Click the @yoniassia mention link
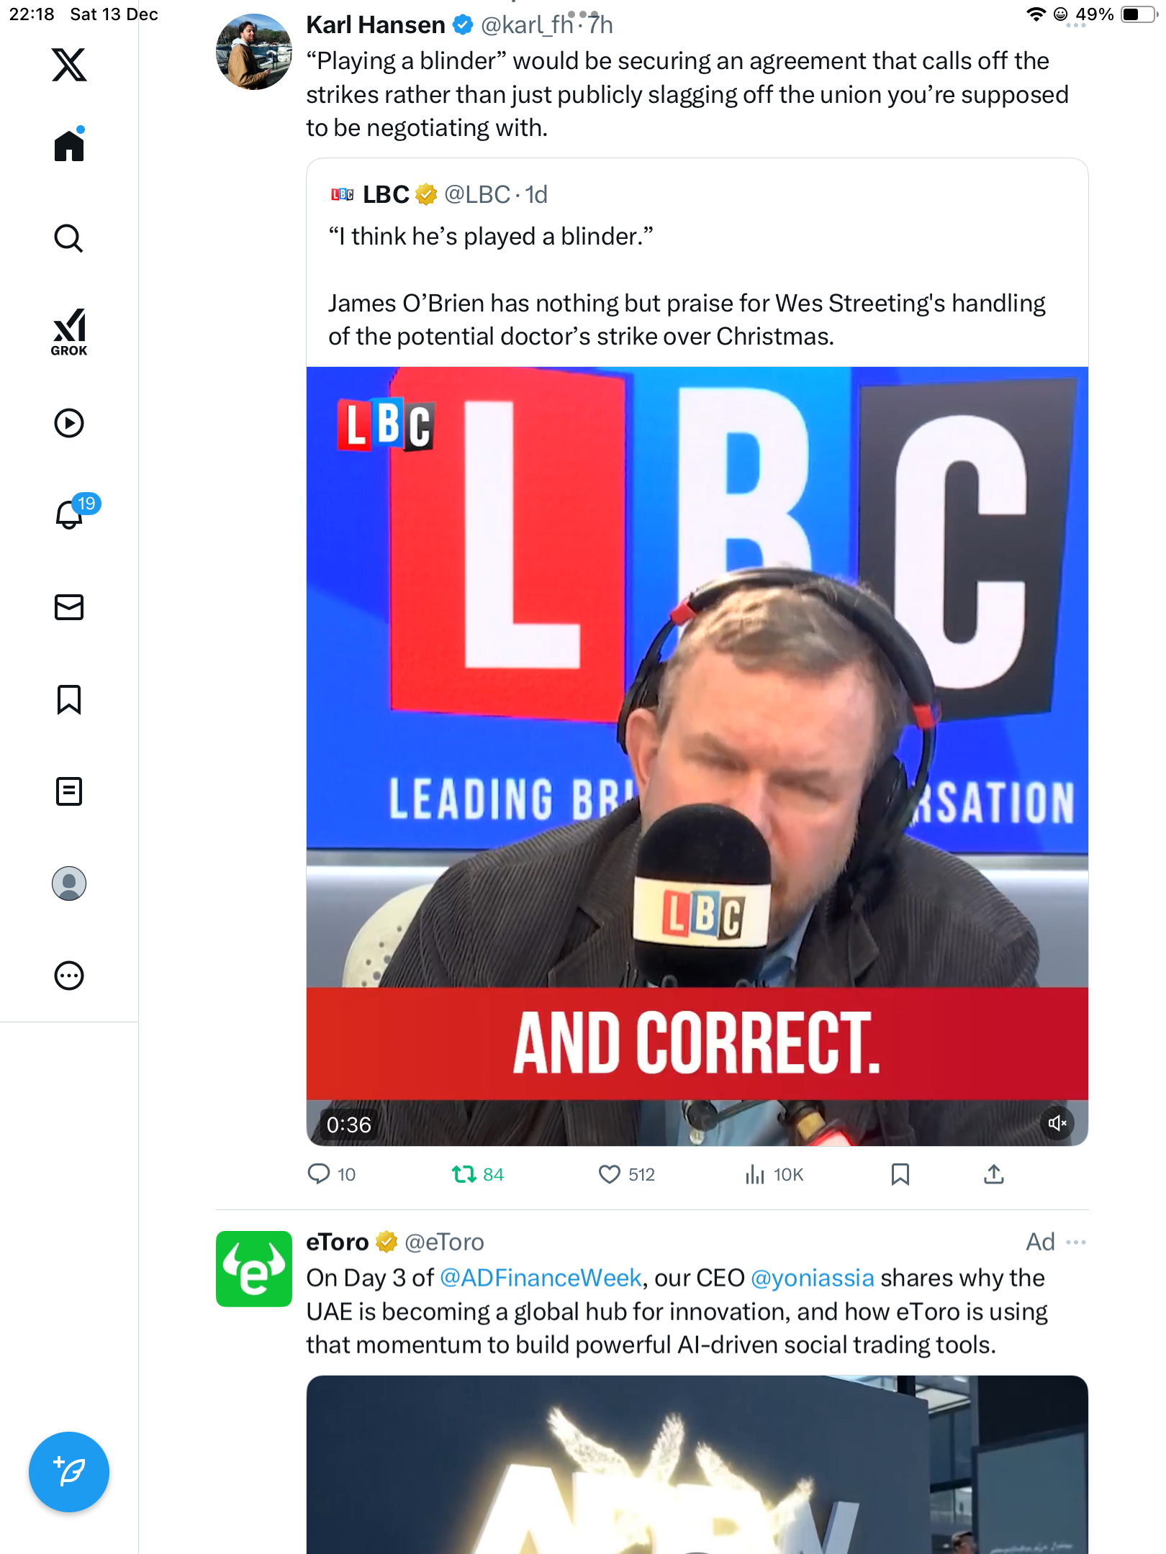The width and height of the screenshot is (1166, 1554). click(812, 1278)
